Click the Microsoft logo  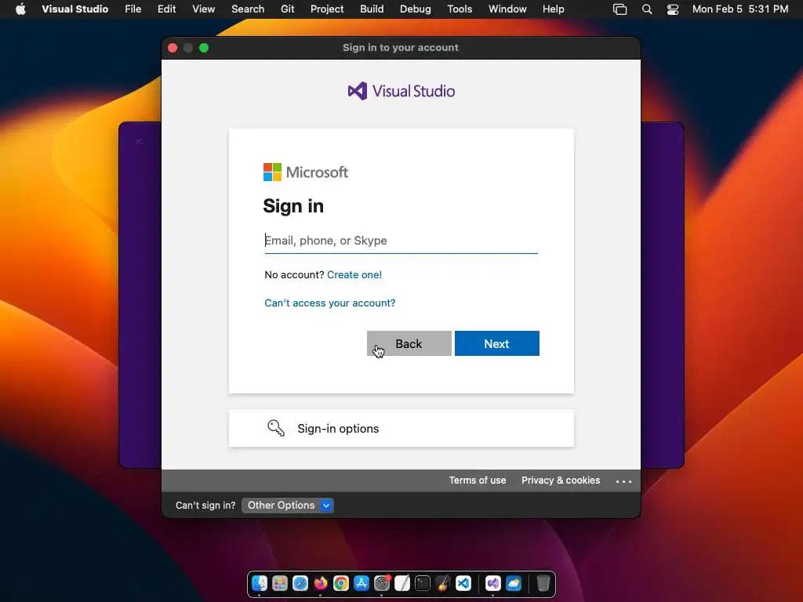tap(306, 172)
